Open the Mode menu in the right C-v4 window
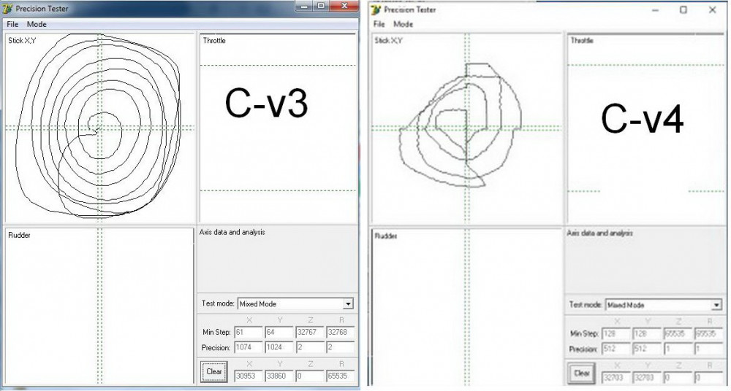This screenshot has width=731, height=391. pos(404,24)
